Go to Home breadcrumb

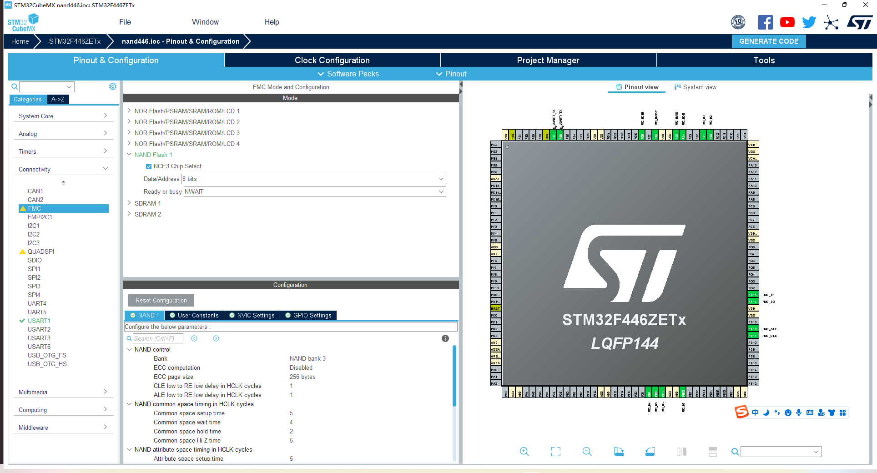click(20, 41)
